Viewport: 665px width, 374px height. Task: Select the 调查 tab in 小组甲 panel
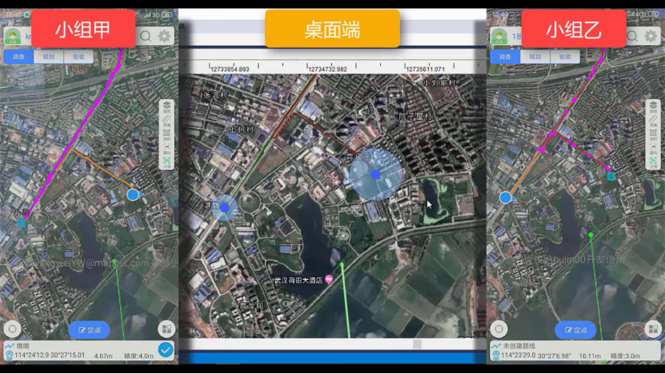point(18,57)
